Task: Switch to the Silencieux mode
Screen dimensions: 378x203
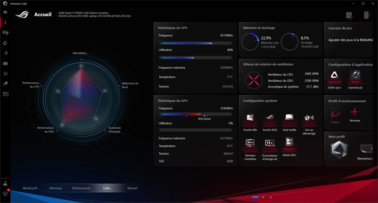Action: (x=55, y=188)
